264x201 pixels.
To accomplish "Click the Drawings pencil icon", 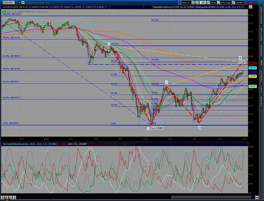I will [x=219, y=3].
